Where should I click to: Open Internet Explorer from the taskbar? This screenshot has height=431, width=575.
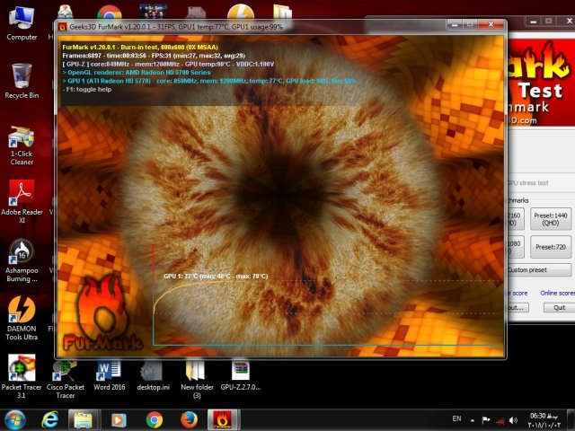[50, 419]
